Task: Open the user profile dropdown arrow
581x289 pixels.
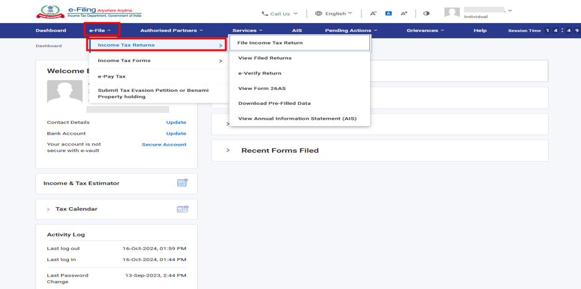Action: (510, 11)
